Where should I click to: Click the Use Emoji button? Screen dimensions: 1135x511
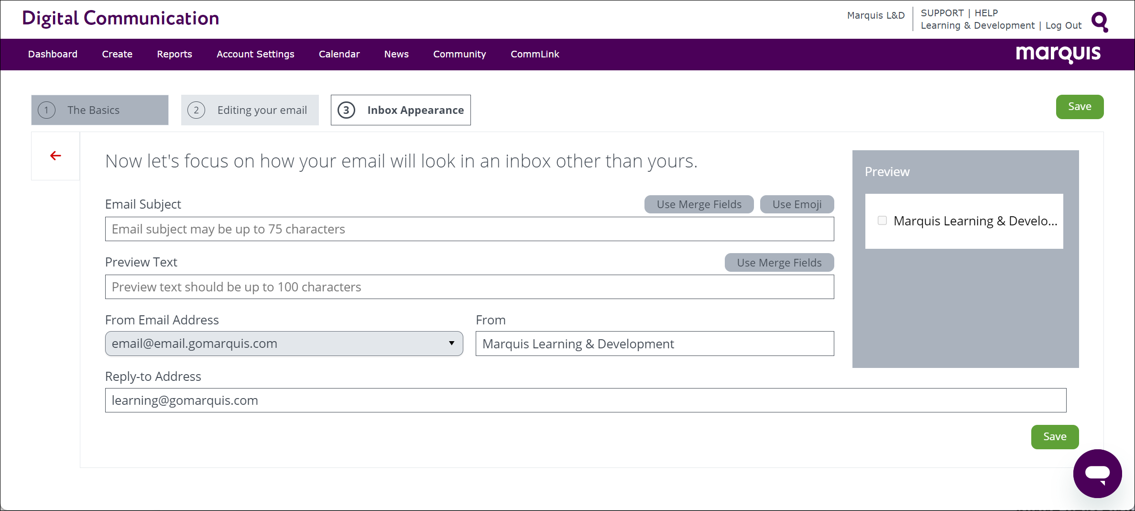pyautogui.click(x=797, y=204)
